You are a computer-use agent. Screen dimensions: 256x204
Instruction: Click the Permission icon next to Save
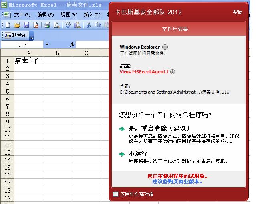point(36,25)
